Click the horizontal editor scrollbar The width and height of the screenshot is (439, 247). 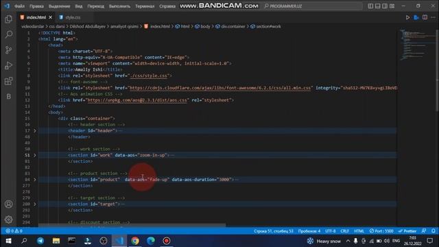[x=132, y=225]
